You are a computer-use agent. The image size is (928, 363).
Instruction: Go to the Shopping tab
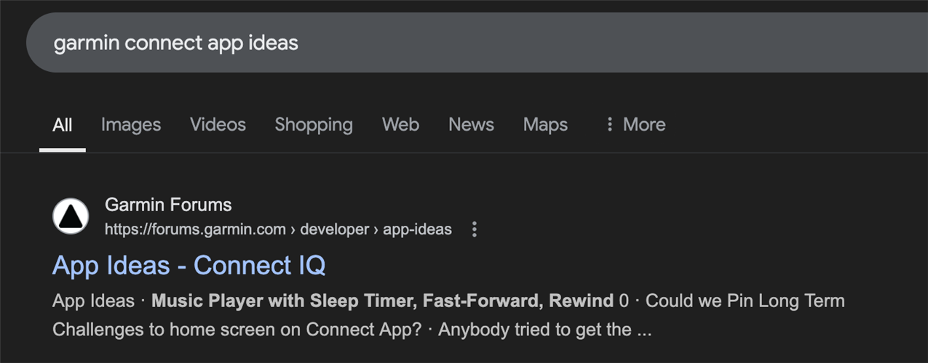(314, 125)
